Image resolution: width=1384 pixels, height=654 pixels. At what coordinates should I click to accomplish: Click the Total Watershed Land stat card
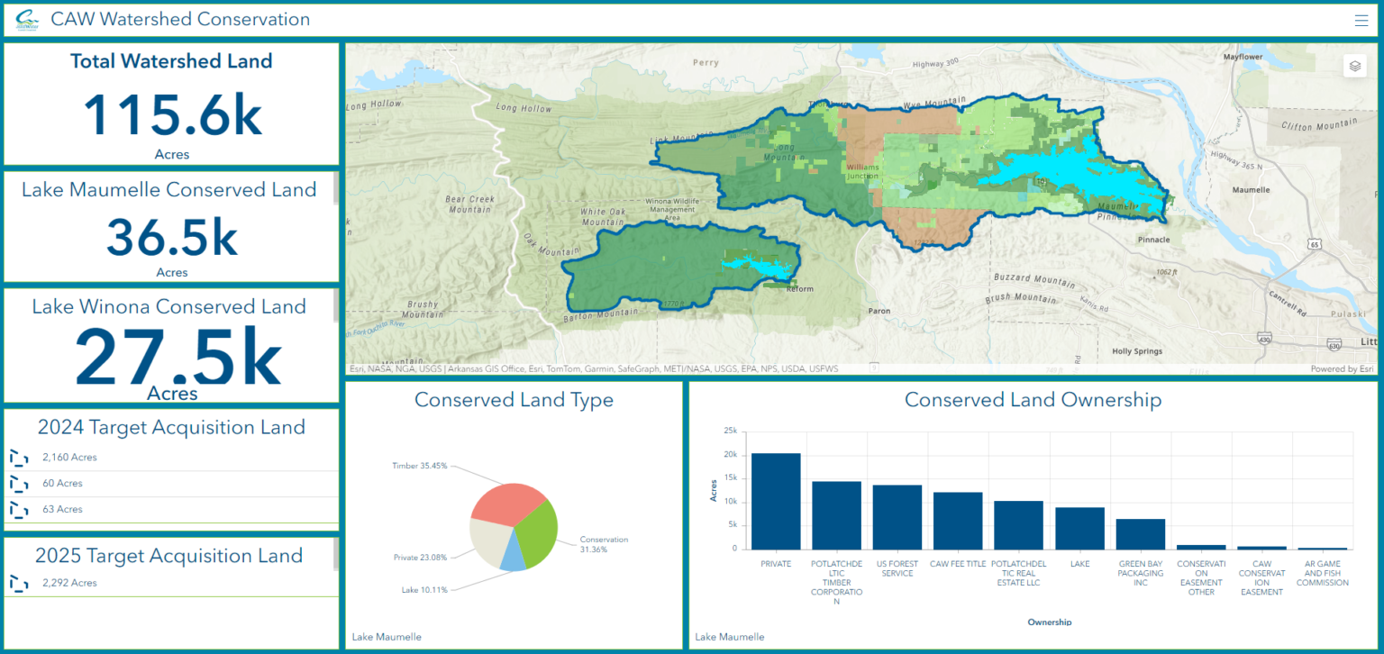(171, 104)
